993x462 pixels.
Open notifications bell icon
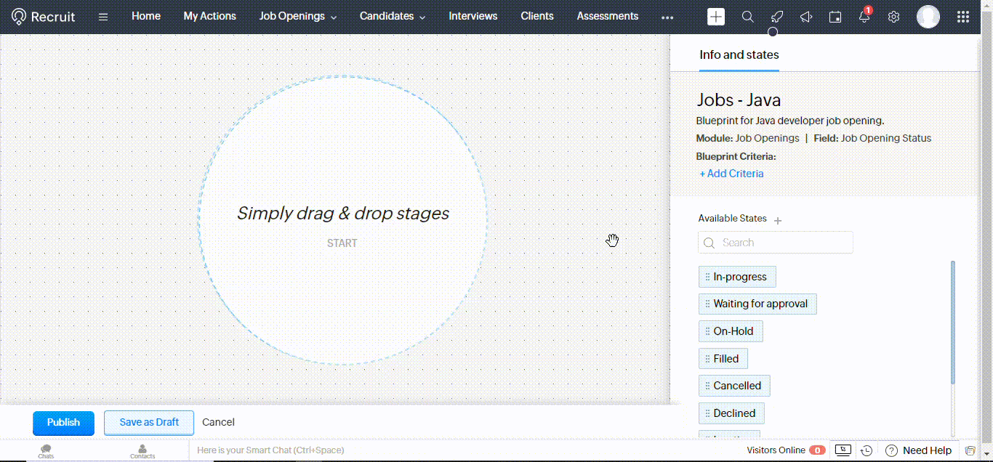click(864, 17)
